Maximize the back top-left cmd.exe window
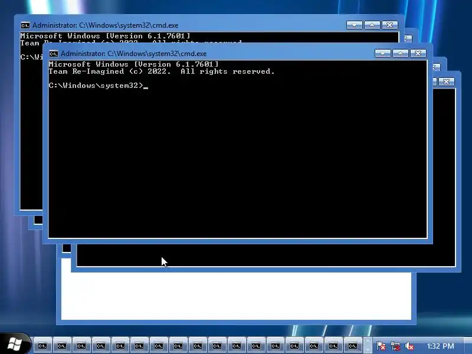The image size is (472, 354). (372, 25)
